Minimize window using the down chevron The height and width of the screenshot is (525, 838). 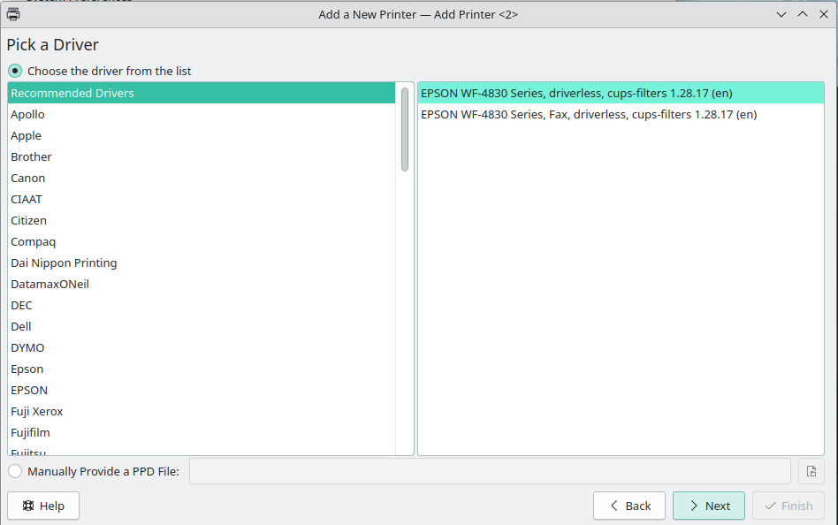pyautogui.click(x=781, y=14)
